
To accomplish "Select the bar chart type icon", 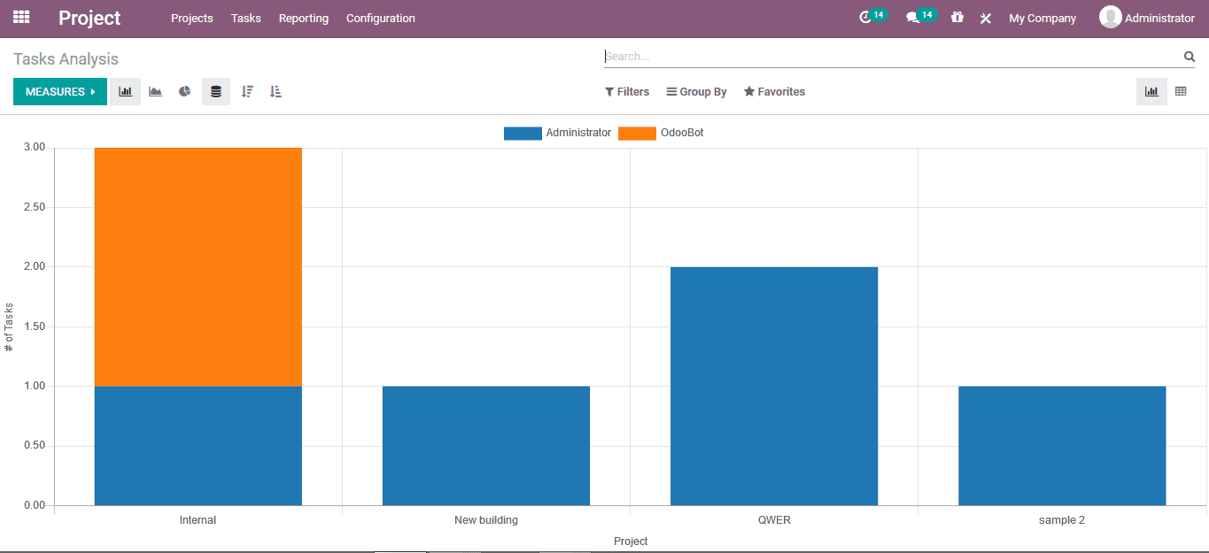I will pyautogui.click(x=124, y=91).
